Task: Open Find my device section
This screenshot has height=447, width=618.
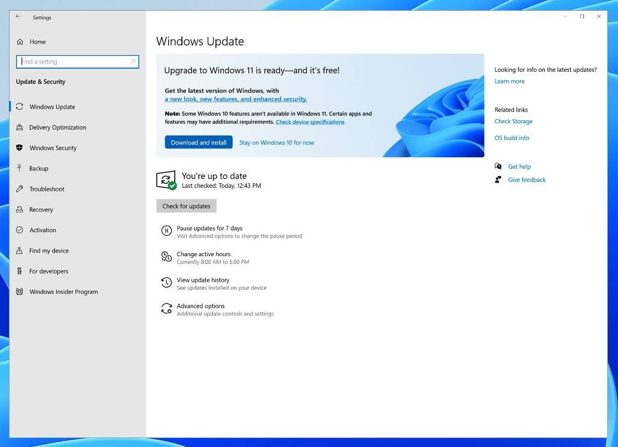Action: 49,250
